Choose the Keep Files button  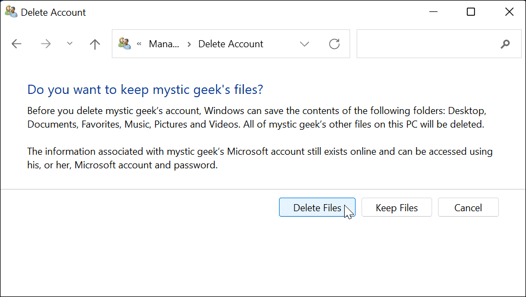point(397,207)
